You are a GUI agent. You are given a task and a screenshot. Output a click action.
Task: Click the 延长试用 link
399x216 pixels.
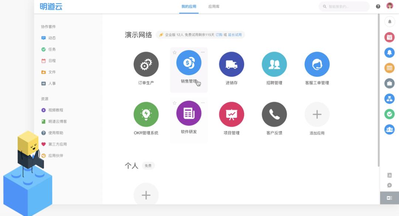235,35
